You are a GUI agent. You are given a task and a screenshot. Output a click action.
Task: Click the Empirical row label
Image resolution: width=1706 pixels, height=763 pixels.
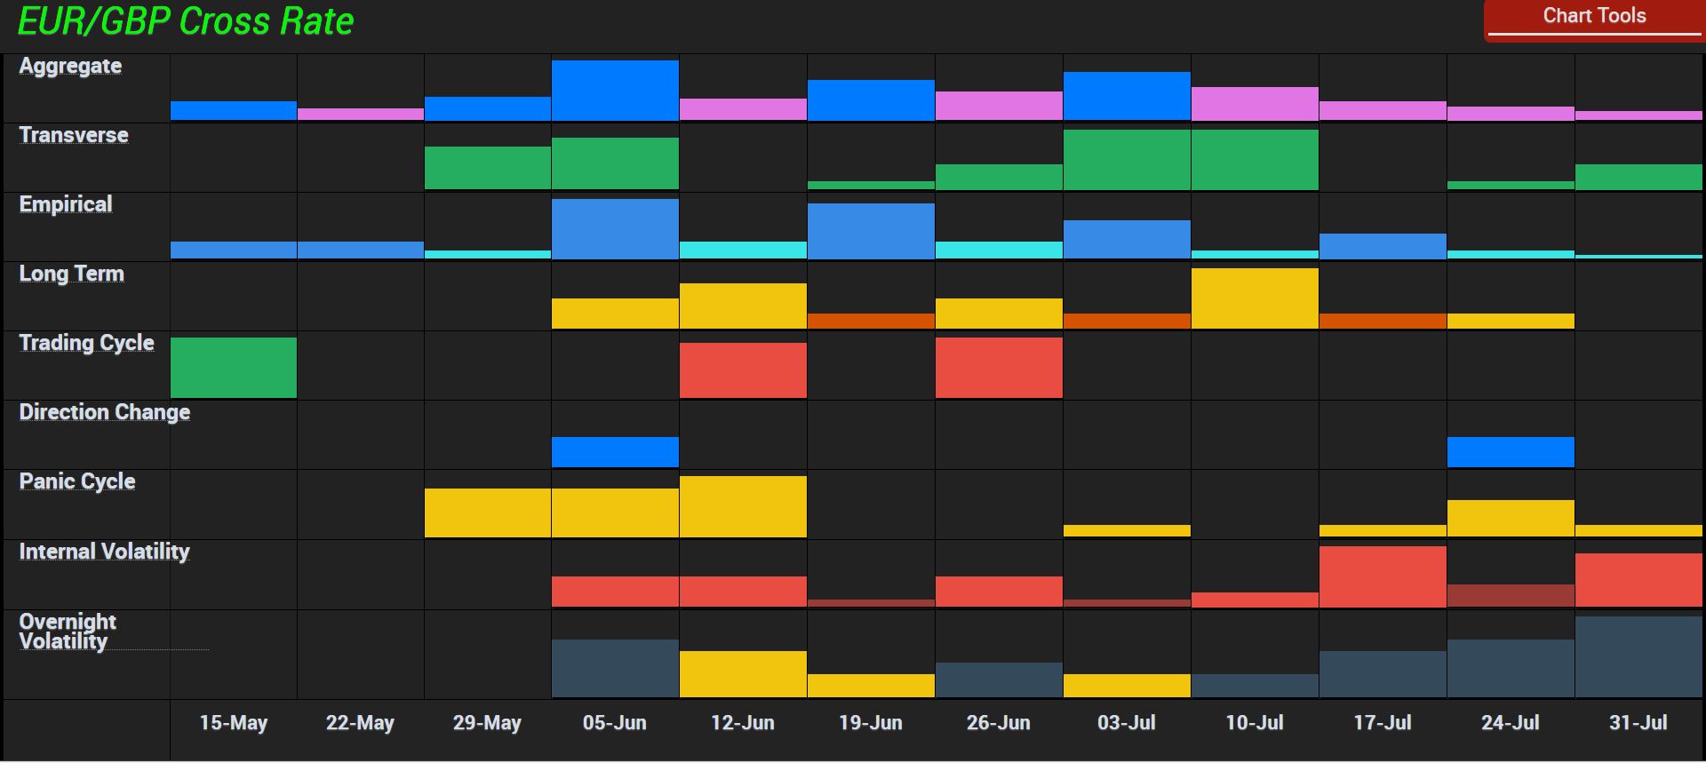66,205
